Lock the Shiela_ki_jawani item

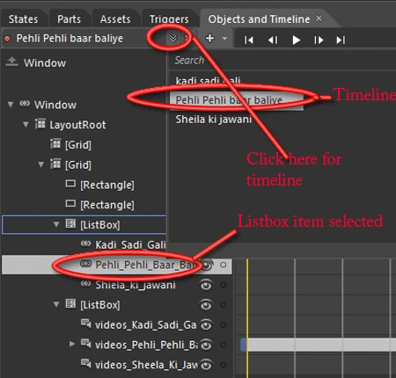point(224,285)
